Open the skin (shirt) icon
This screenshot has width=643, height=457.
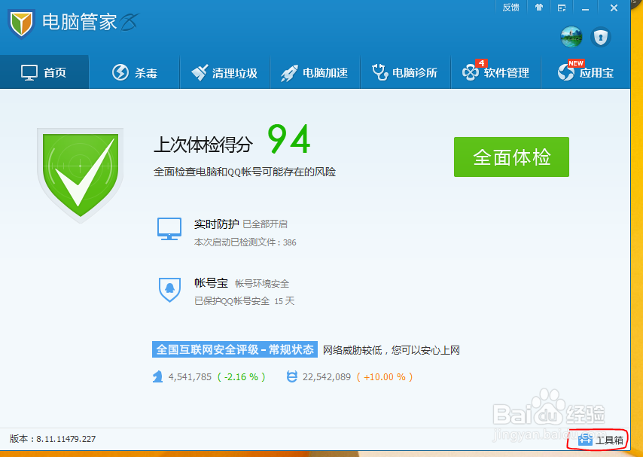point(539,8)
